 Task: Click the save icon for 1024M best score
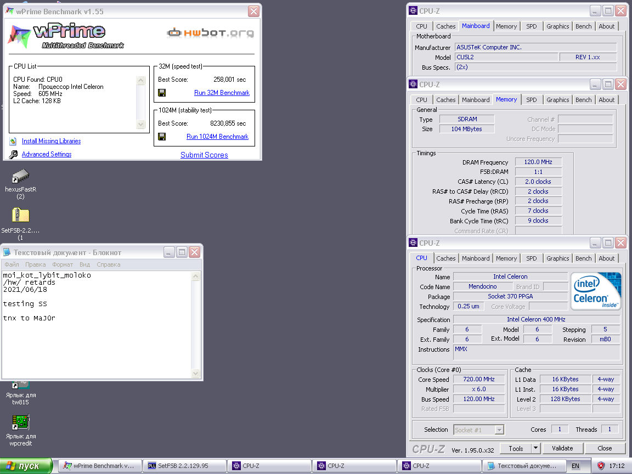(x=162, y=137)
